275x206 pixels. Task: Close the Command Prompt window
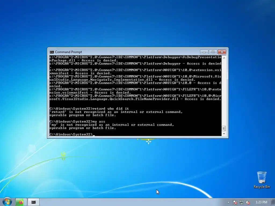pos(222,52)
